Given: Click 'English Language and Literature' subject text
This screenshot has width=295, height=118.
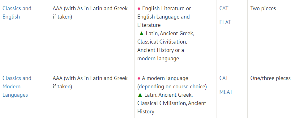Looking at the screenshot, I should [164, 21].
